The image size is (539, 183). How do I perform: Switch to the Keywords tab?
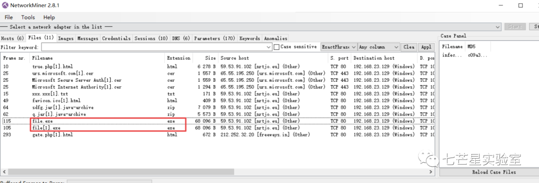click(x=250, y=38)
